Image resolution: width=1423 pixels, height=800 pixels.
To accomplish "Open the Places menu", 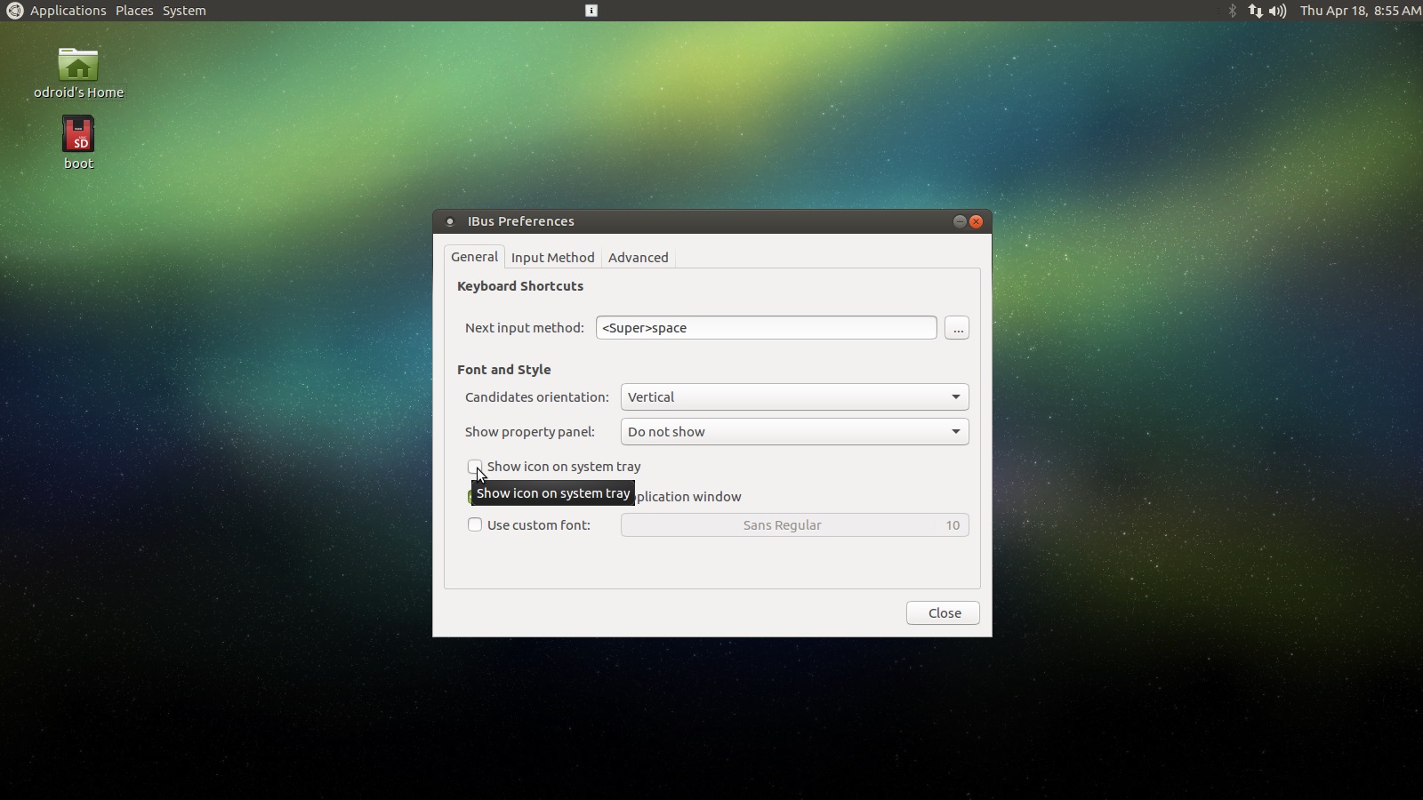I will click(x=134, y=11).
